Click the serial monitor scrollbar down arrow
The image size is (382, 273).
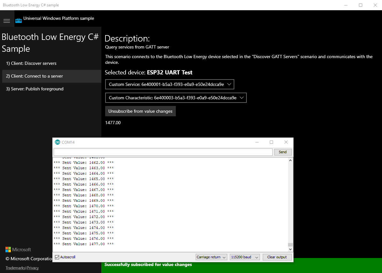(x=290, y=249)
